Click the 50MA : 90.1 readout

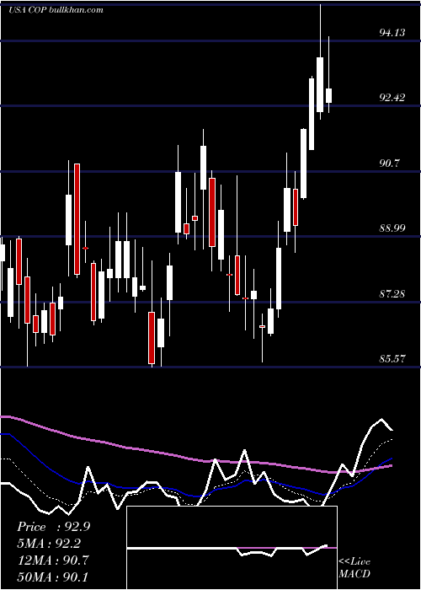click(53, 577)
